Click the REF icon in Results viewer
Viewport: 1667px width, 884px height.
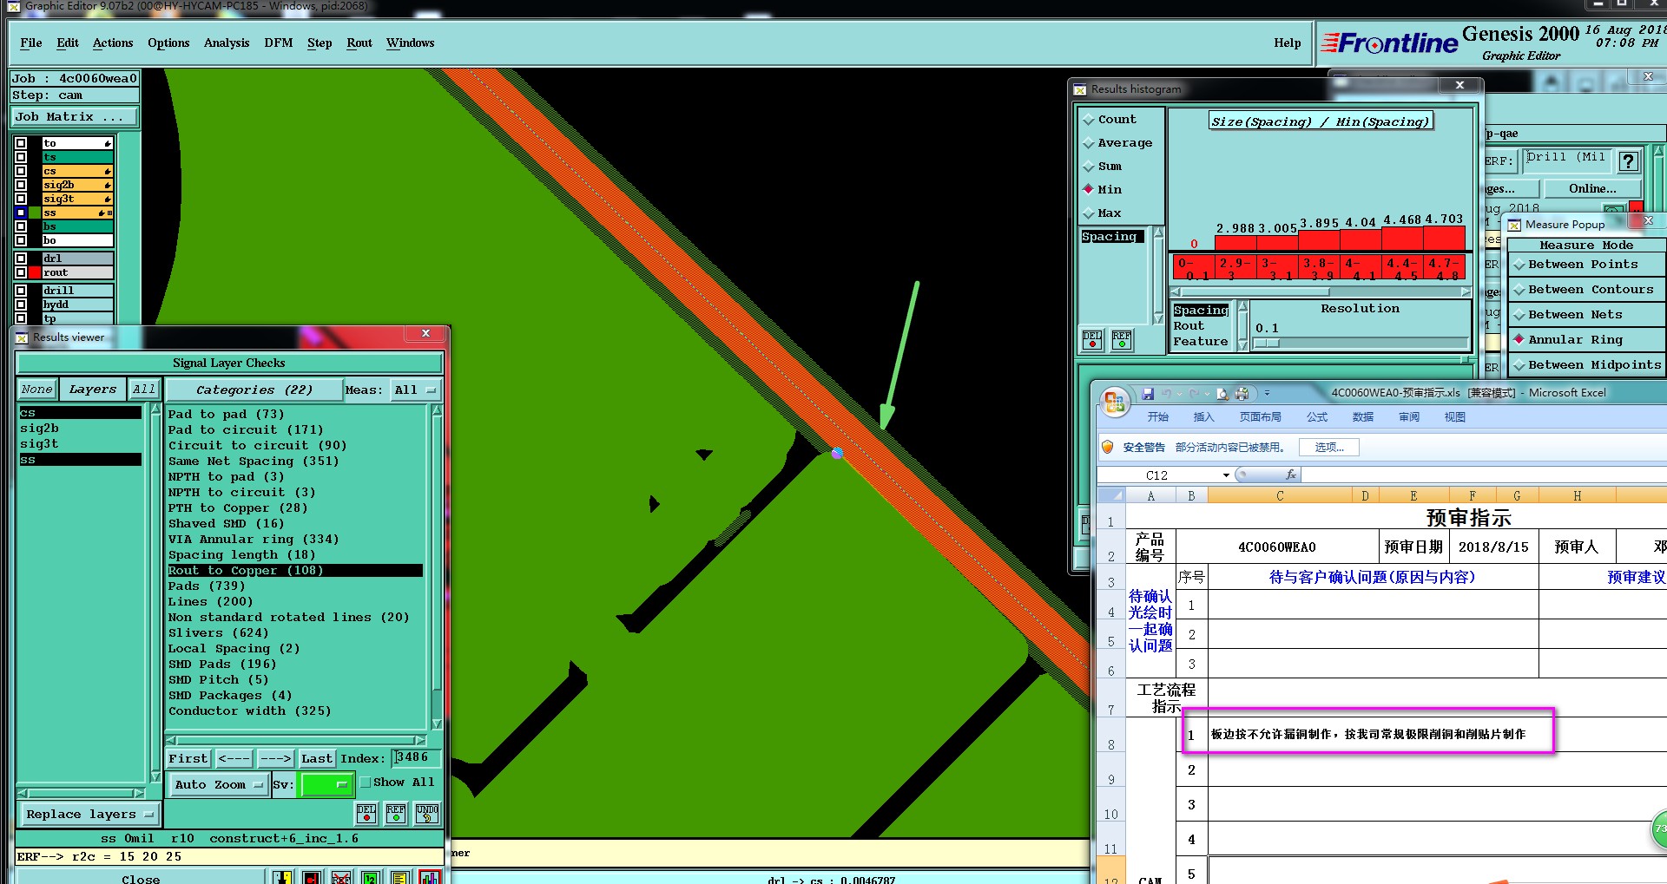point(396,813)
